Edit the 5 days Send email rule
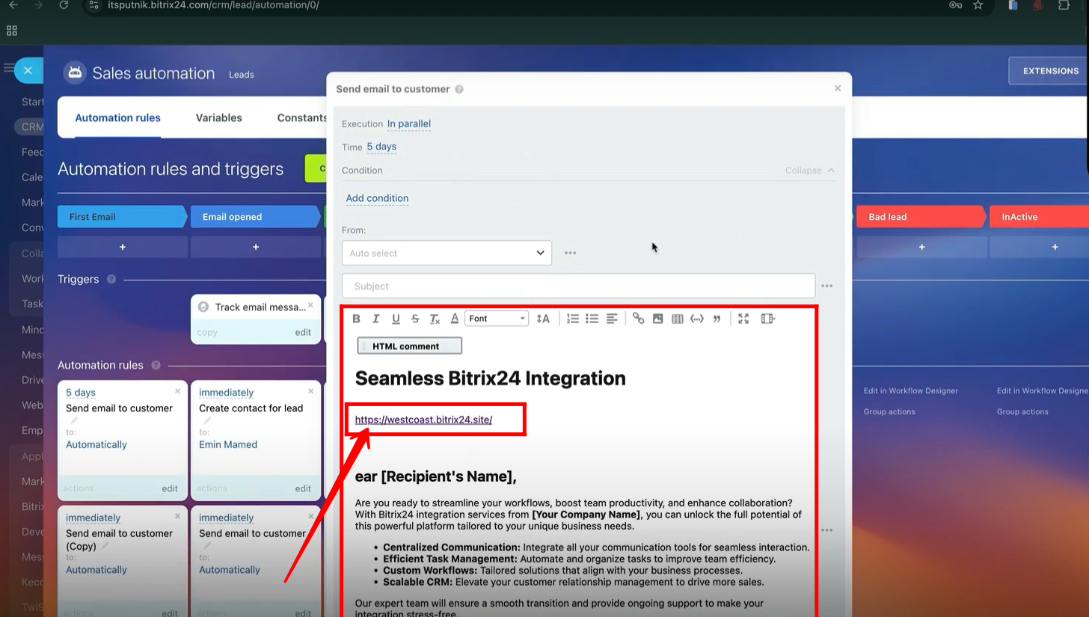 coord(170,488)
